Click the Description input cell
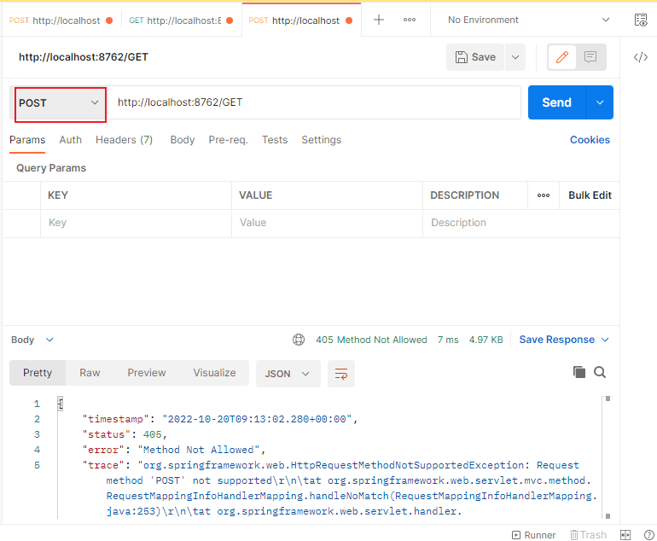Screen dimensions: 657x541 click(x=520, y=223)
